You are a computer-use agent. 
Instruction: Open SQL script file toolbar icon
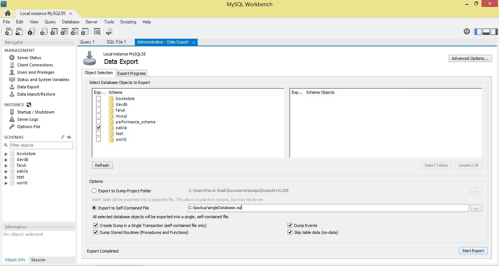(19, 32)
